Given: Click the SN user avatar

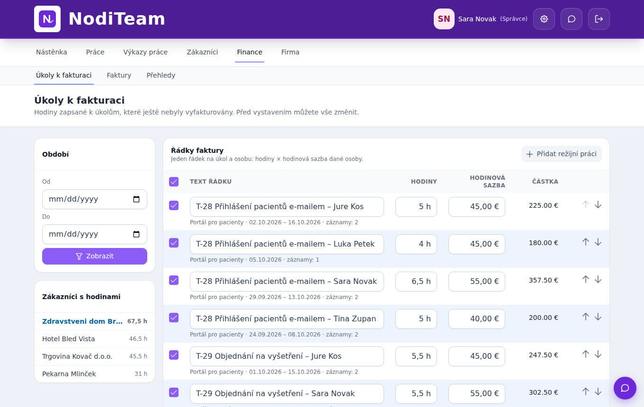Looking at the screenshot, I should pyautogui.click(x=444, y=19).
